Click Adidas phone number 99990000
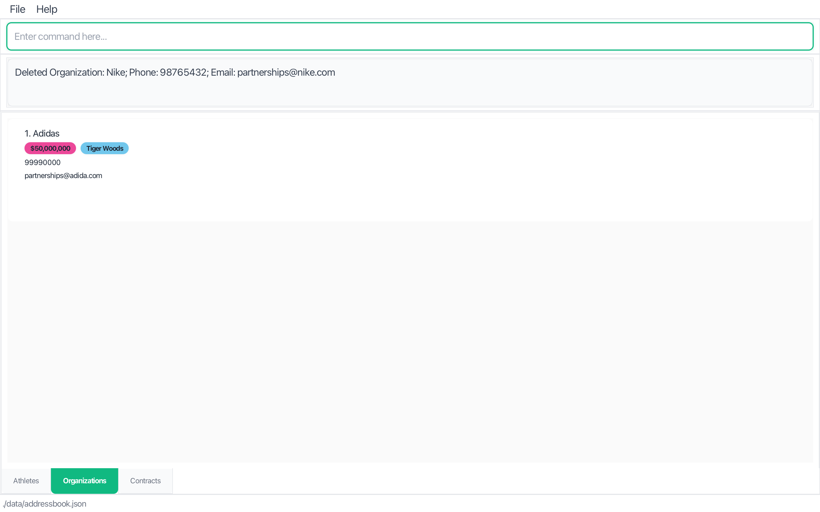The height and width of the screenshot is (512, 820). 43,162
